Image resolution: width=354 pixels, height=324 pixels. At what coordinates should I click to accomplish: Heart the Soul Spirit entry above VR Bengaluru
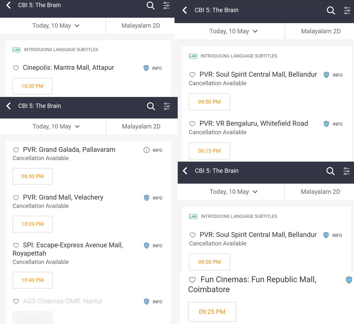point(192,75)
